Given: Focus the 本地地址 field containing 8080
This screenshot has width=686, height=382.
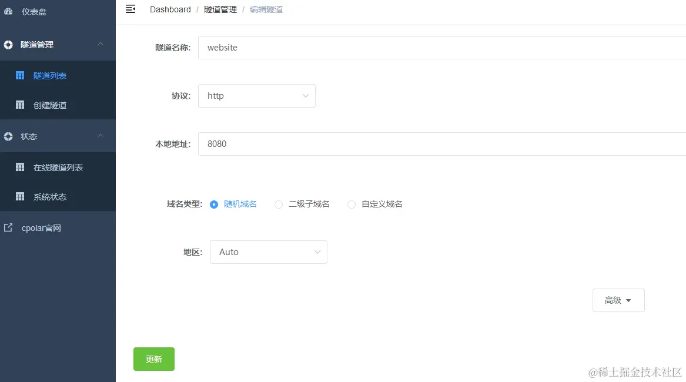Looking at the screenshot, I should [x=442, y=144].
